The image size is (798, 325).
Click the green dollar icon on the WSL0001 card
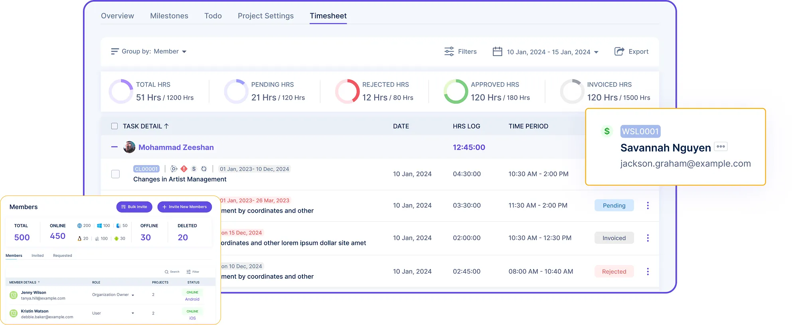click(x=607, y=131)
